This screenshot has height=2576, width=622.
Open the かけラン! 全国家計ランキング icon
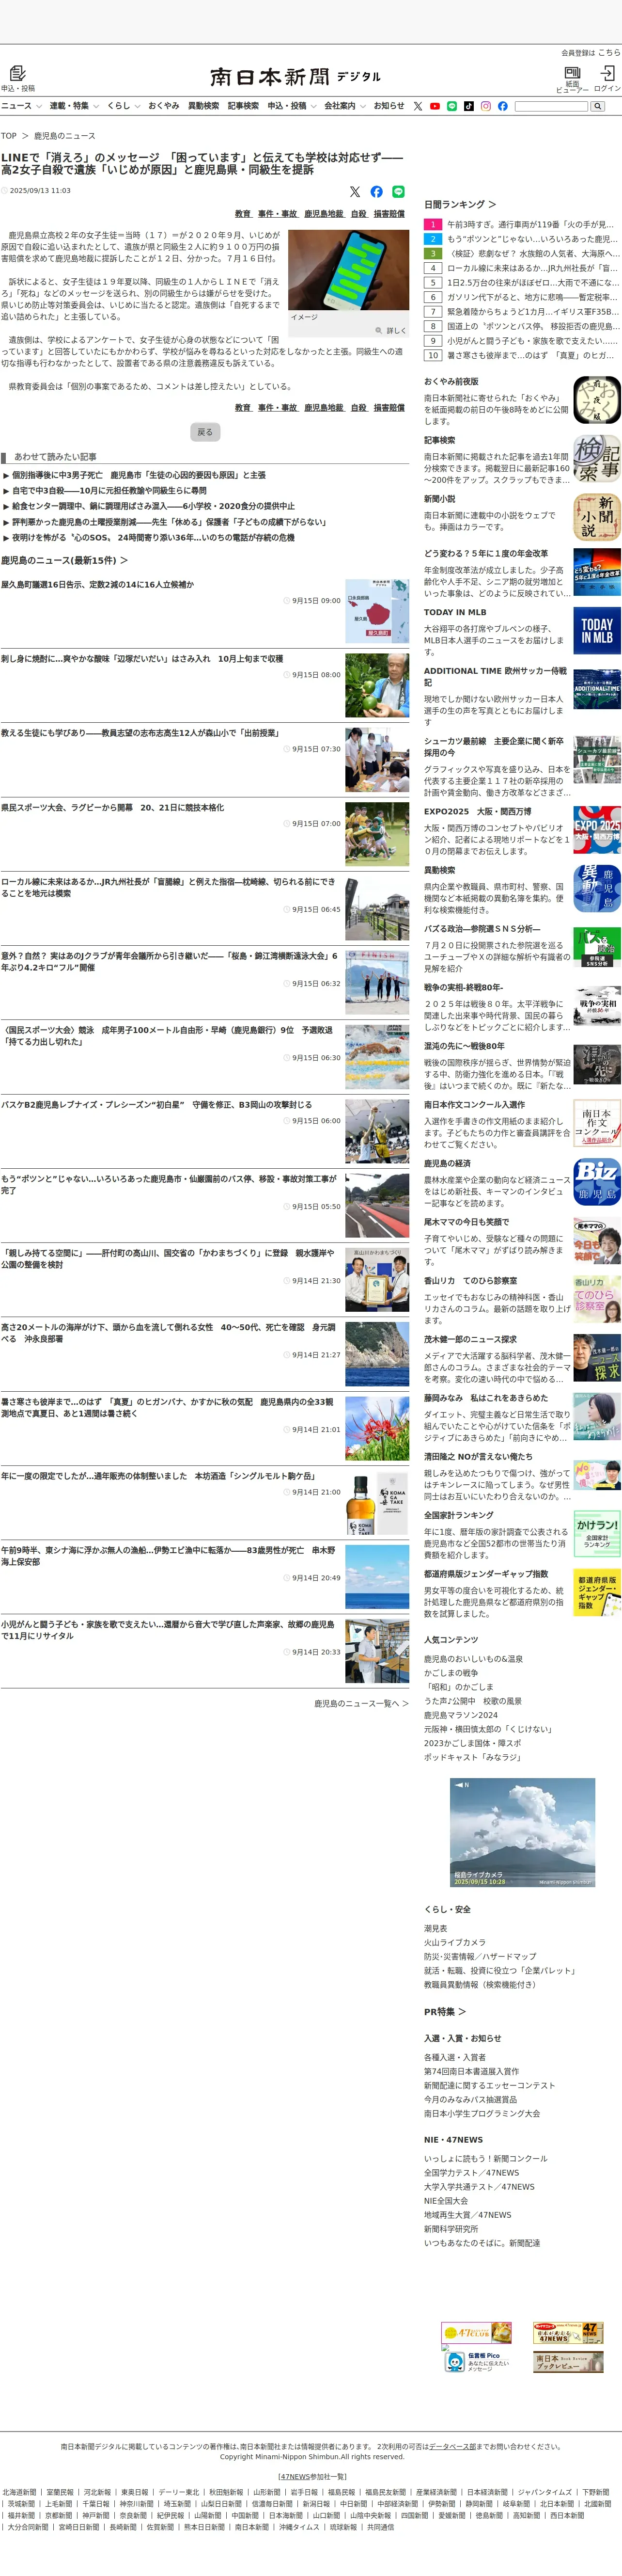click(x=597, y=1534)
